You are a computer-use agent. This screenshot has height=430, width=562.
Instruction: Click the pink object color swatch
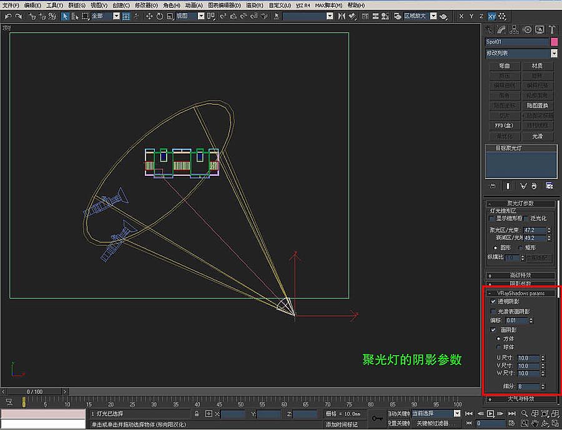(x=554, y=42)
